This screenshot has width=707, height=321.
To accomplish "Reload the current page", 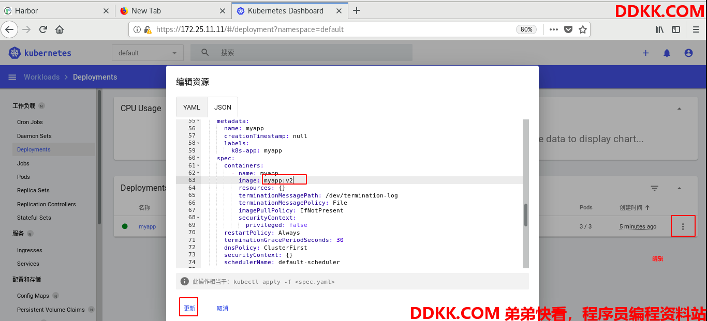I will pyautogui.click(x=43, y=29).
